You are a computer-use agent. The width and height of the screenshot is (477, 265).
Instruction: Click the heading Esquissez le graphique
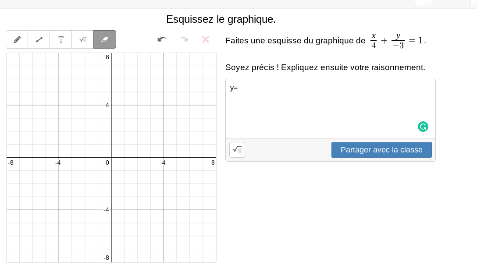221,19
